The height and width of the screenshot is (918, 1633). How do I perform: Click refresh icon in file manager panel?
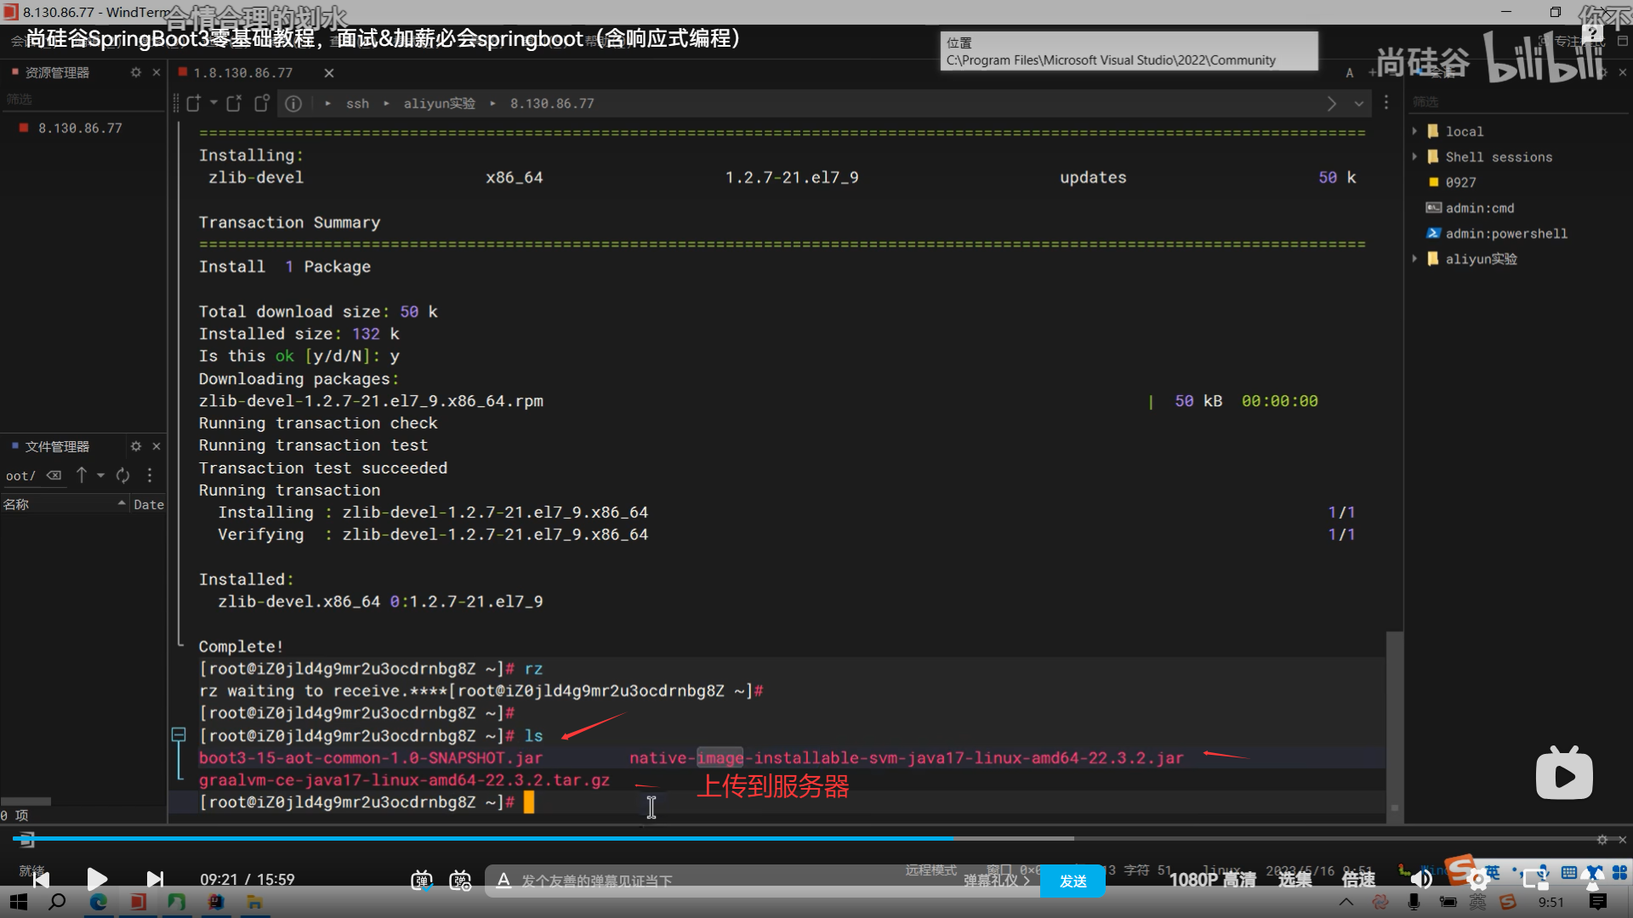123,475
